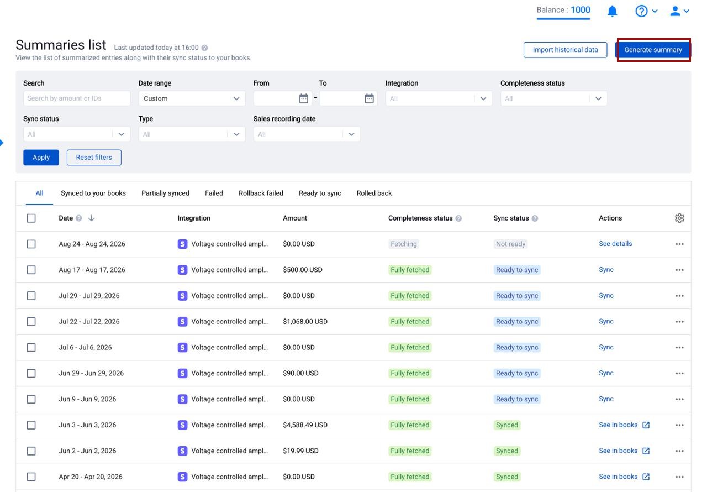Click the $4,588.49 USD amount cell

[x=305, y=425]
